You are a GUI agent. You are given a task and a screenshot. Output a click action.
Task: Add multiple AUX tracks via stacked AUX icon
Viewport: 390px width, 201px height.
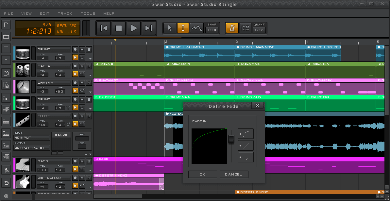pos(6,157)
